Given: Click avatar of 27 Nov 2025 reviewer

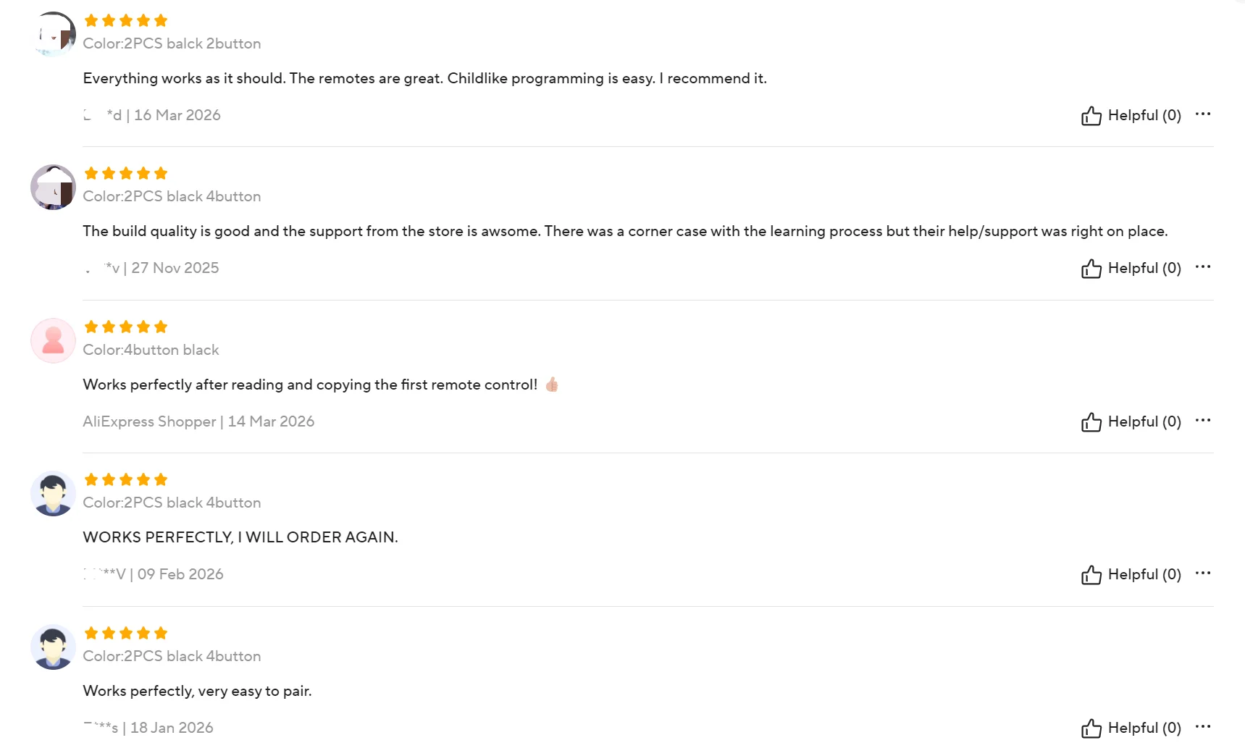Looking at the screenshot, I should coord(54,187).
